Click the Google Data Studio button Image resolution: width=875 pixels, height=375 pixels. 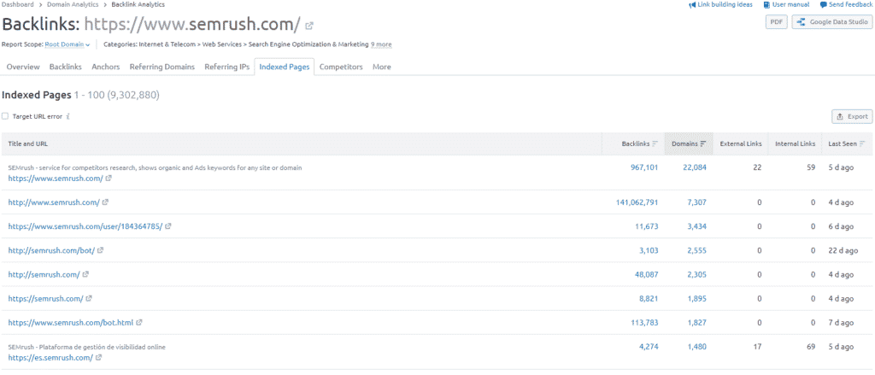point(832,22)
